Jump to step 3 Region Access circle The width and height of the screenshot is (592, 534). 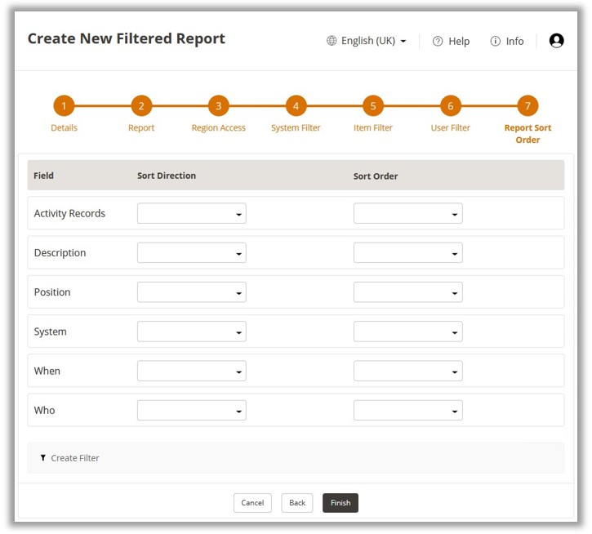point(218,106)
